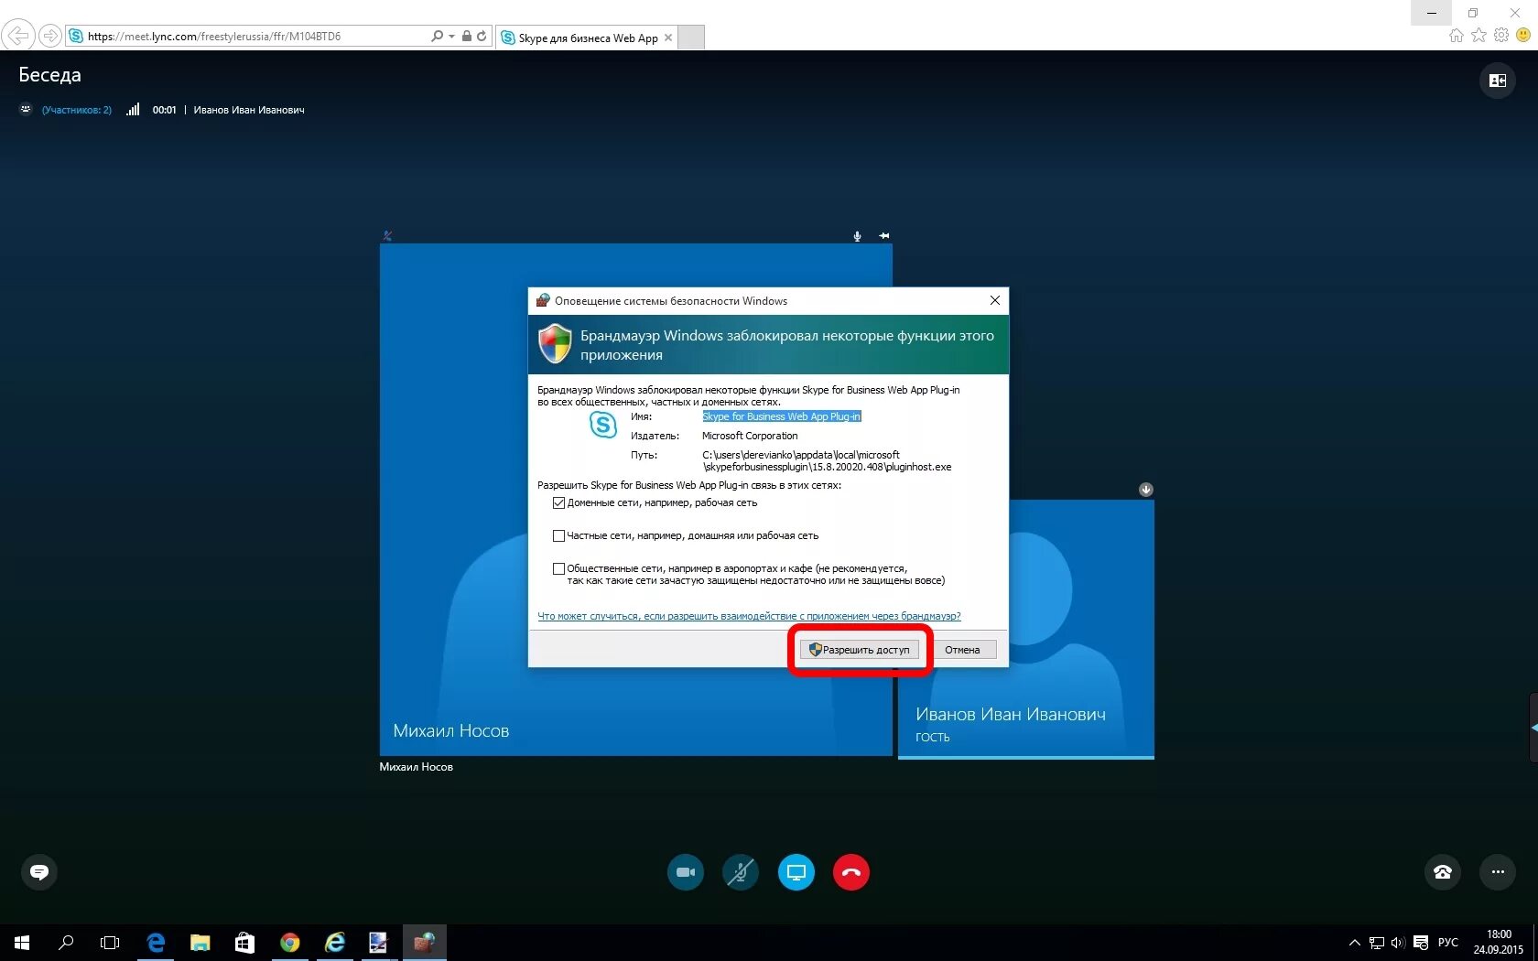Select the Skype для бизнеса Web App tab
This screenshot has height=961, width=1538.
point(587,38)
